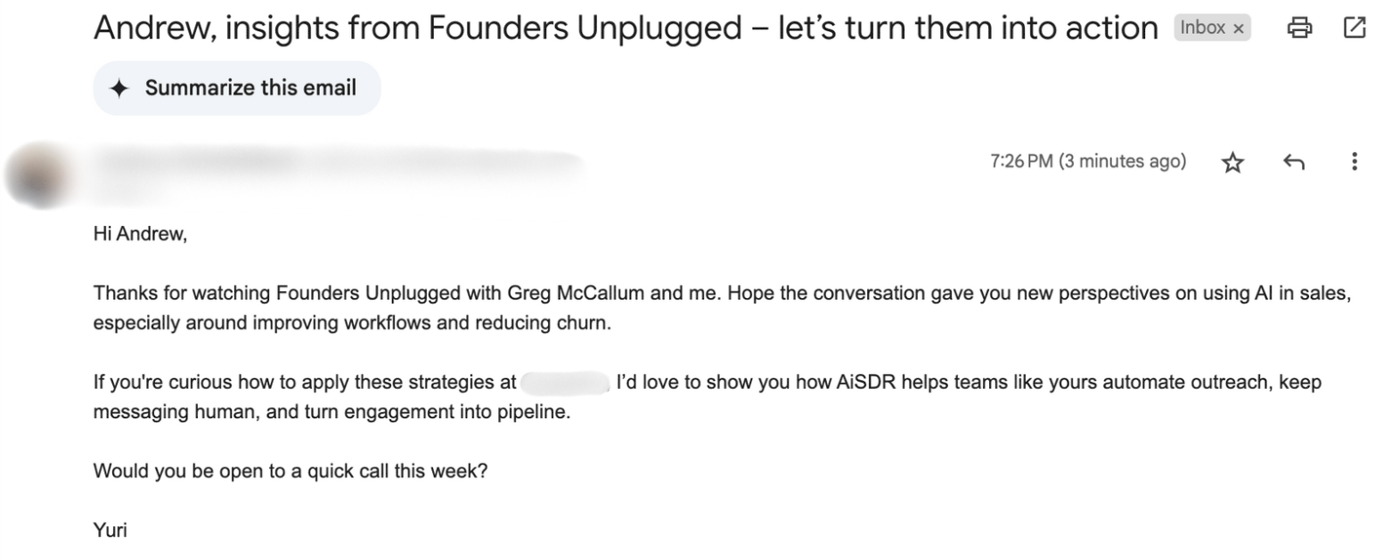Viewport: 1383px width, 559px height.
Task: Click the blurred company name in the body
Action: point(563,384)
